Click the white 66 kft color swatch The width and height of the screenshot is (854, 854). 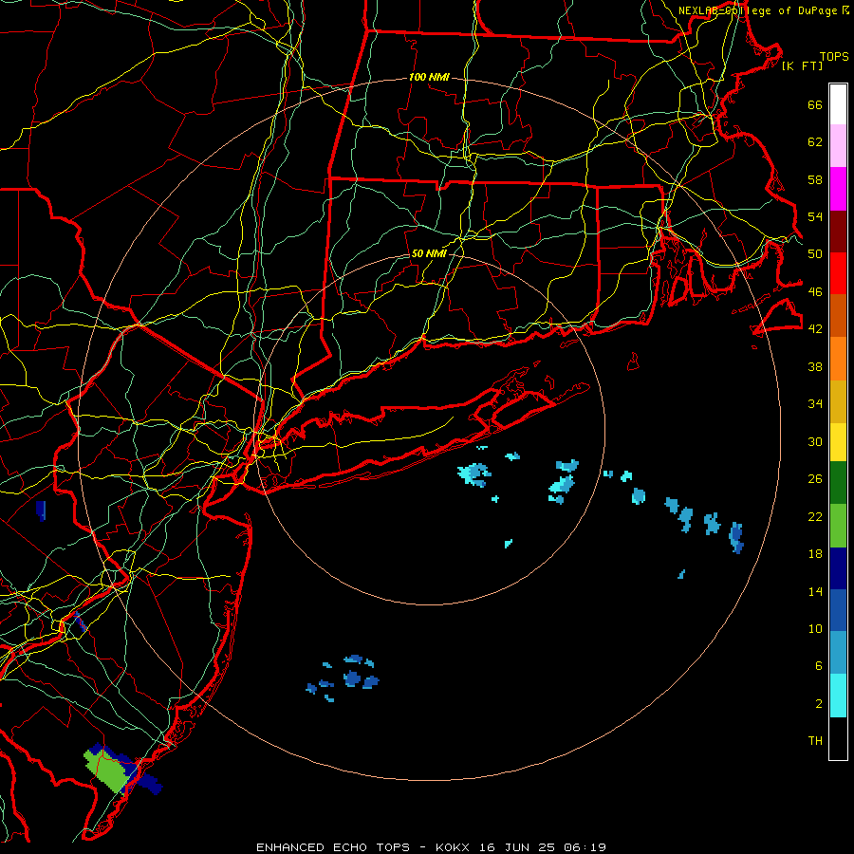(838, 104)
